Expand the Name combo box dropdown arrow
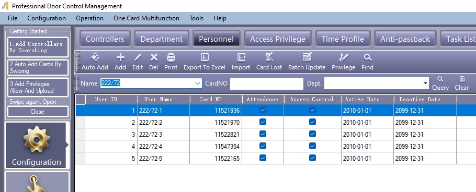Viewport: 476px width, 192px height. tap(198, 83)
